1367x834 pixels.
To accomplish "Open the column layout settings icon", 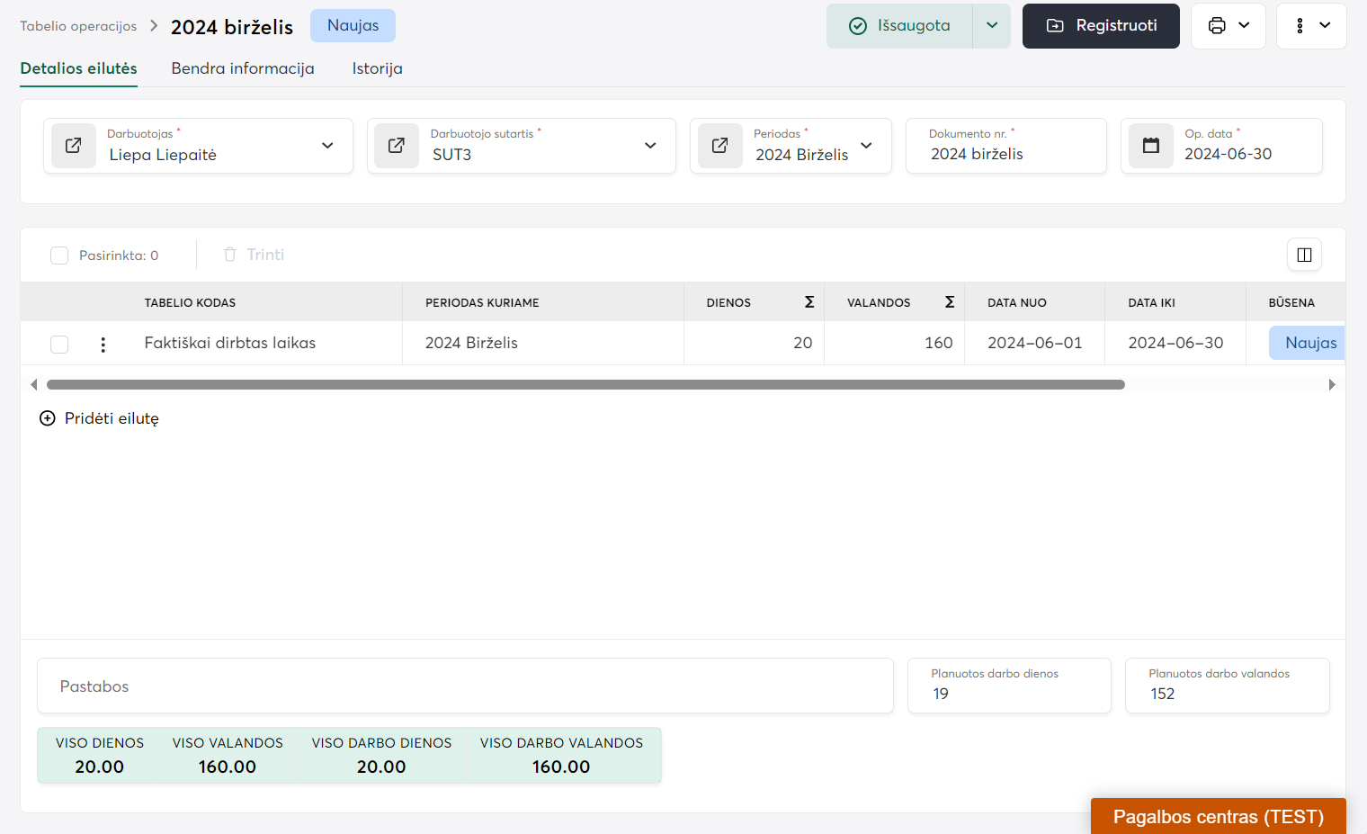I will tap(1304, 256).
